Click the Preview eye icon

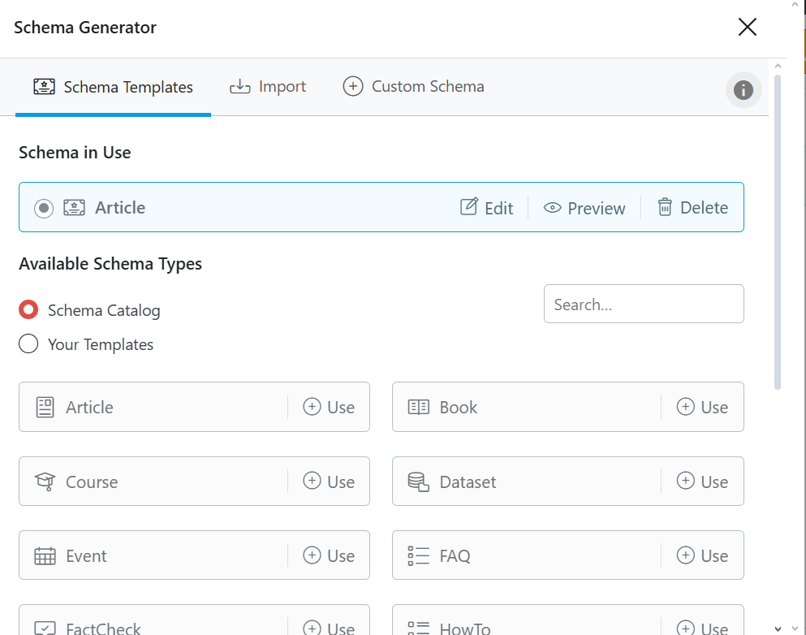click(552, 208)
